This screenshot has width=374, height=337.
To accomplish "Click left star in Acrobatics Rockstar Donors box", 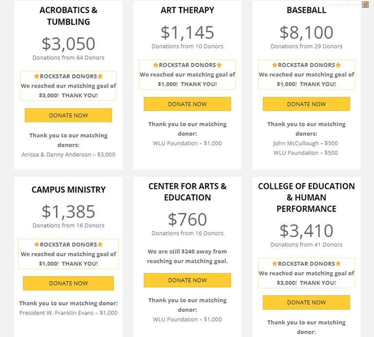I will [37, 76].
